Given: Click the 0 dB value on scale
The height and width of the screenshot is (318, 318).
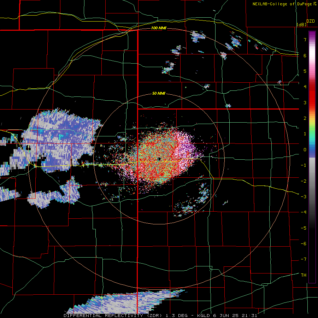Looking at the screenshot, I should click(x=305, y=150).
